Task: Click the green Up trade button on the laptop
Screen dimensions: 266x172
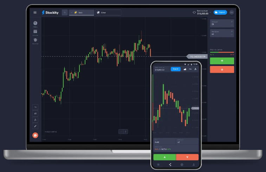Action: pos(222,61)
